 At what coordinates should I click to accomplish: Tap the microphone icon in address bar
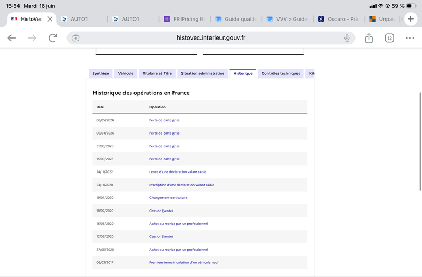(347, 38)
